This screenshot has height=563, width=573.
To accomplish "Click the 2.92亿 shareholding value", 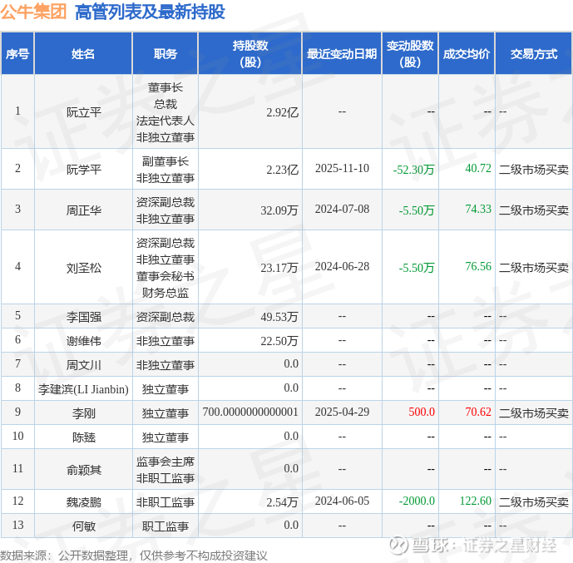I will (x=282, y=112).
